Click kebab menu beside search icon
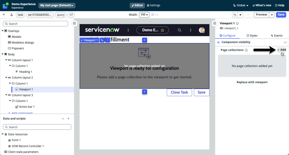The width and height of the screenshot is (289, 155). 191,30
